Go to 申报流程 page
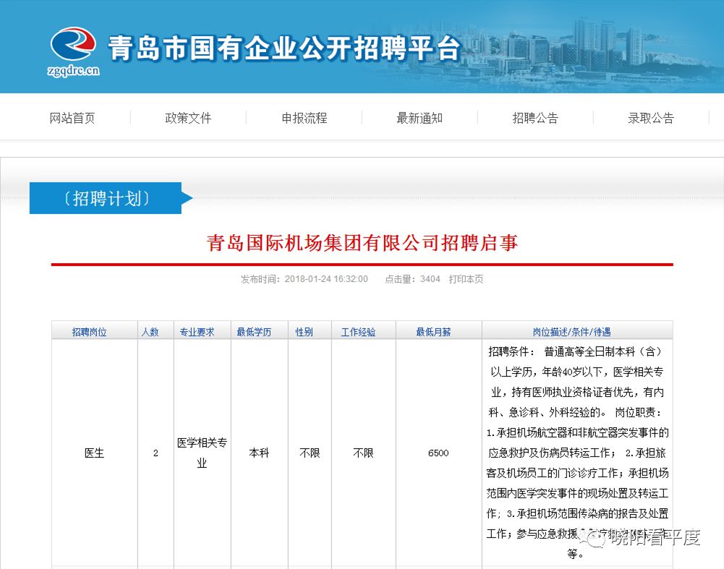The width and height of the screenshot is (724, 569). click(304, 118)
